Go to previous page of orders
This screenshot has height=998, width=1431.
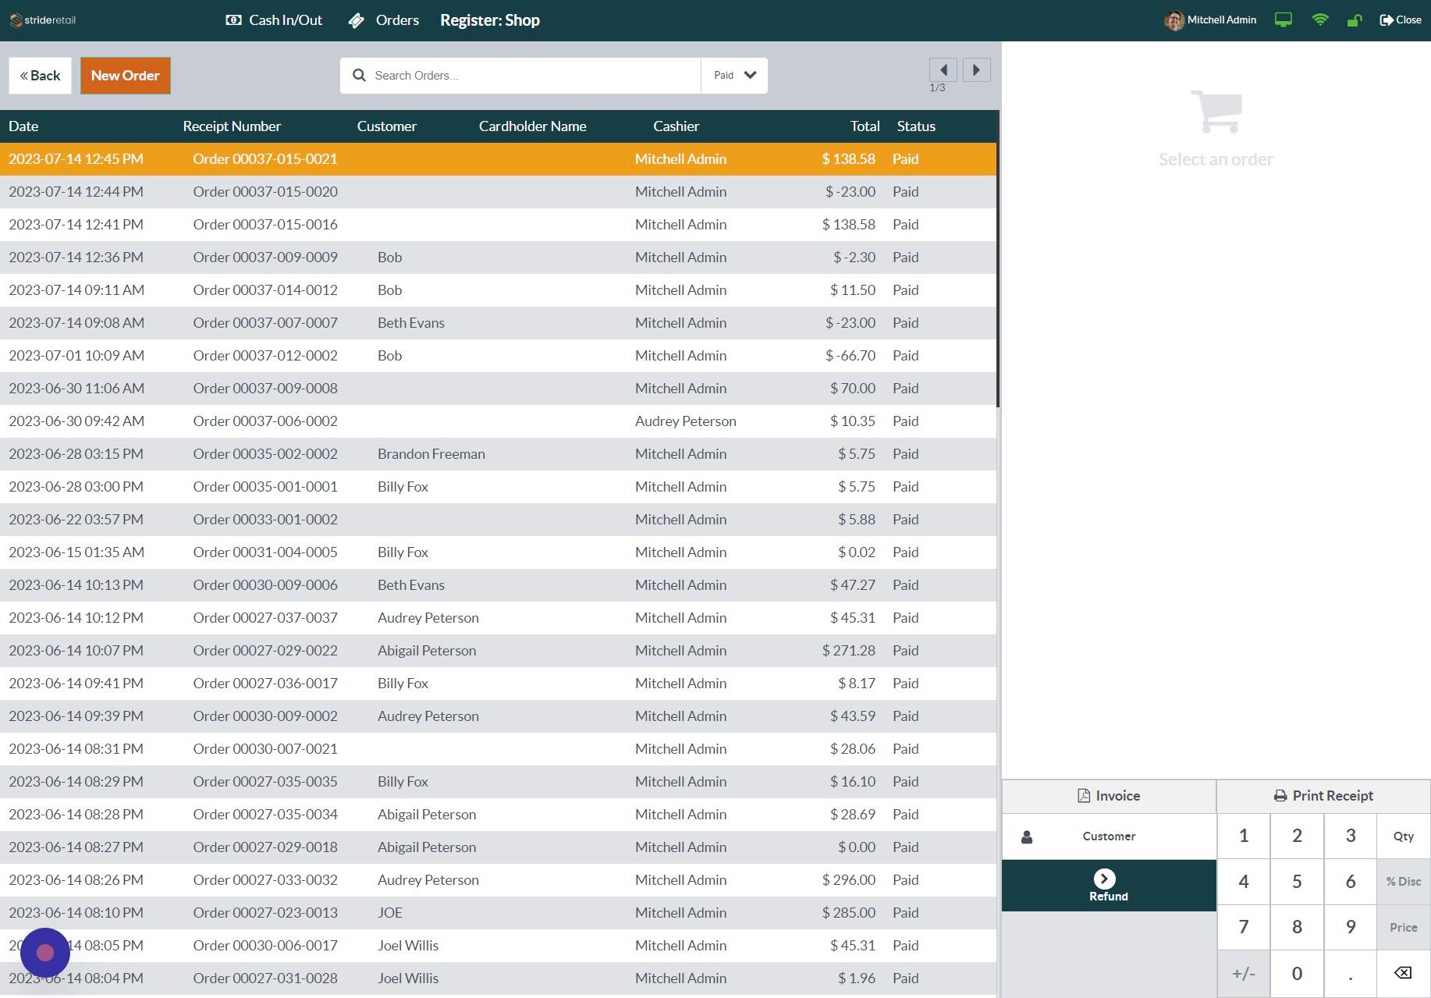click(x=943, y=70)
